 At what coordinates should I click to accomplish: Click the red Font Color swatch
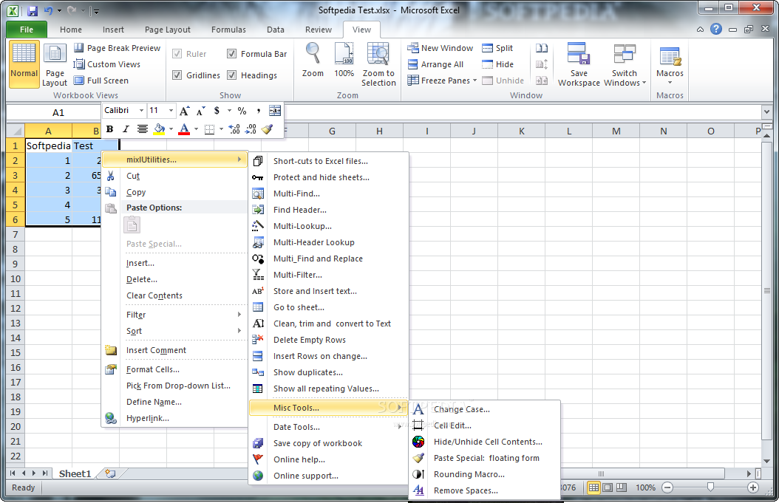[184, 129]
